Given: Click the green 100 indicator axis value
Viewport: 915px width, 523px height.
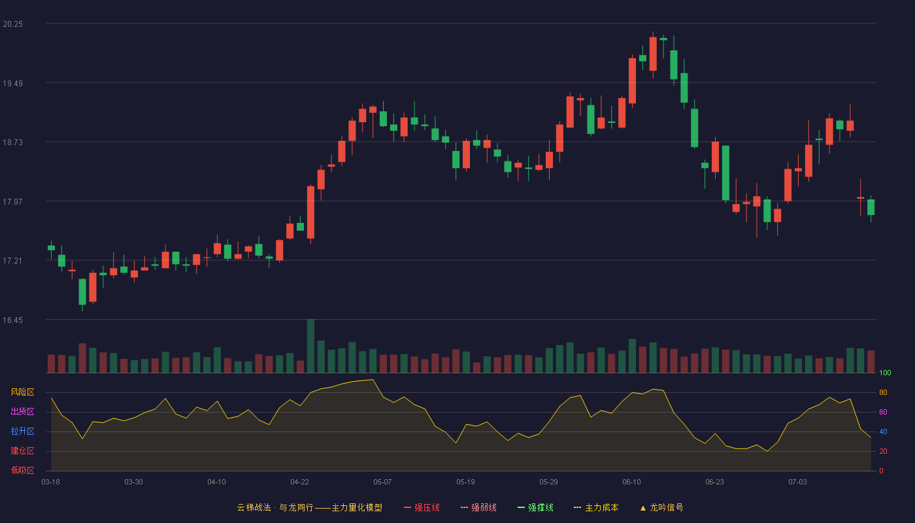Looking at the screenshot, I should [x=885, y=373].
